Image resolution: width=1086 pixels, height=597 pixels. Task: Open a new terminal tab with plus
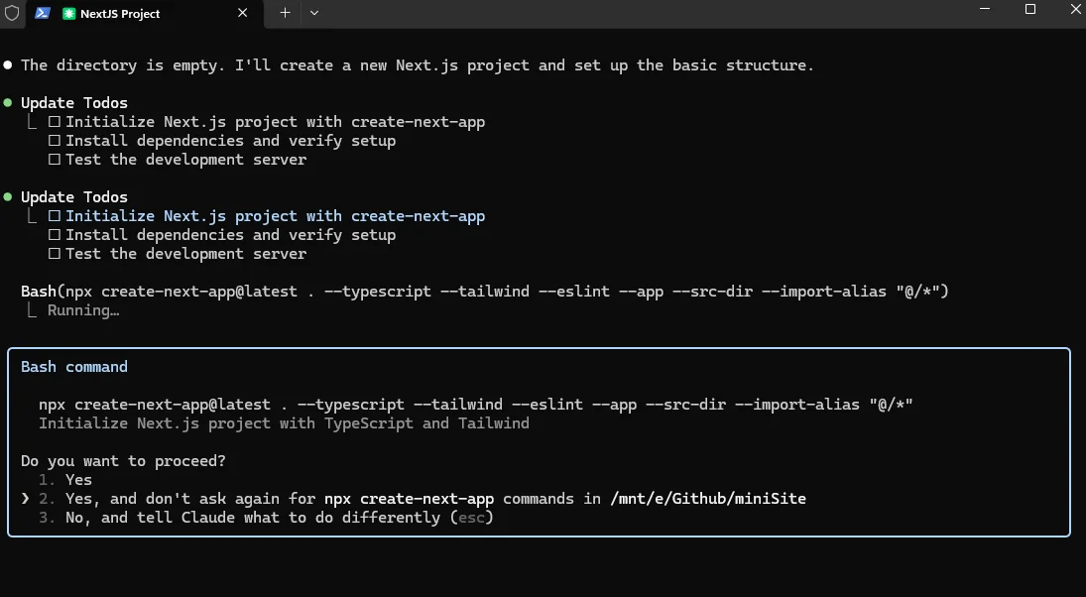pos(285,13)
